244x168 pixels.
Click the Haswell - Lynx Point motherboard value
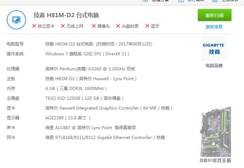[x=91, y=79]
